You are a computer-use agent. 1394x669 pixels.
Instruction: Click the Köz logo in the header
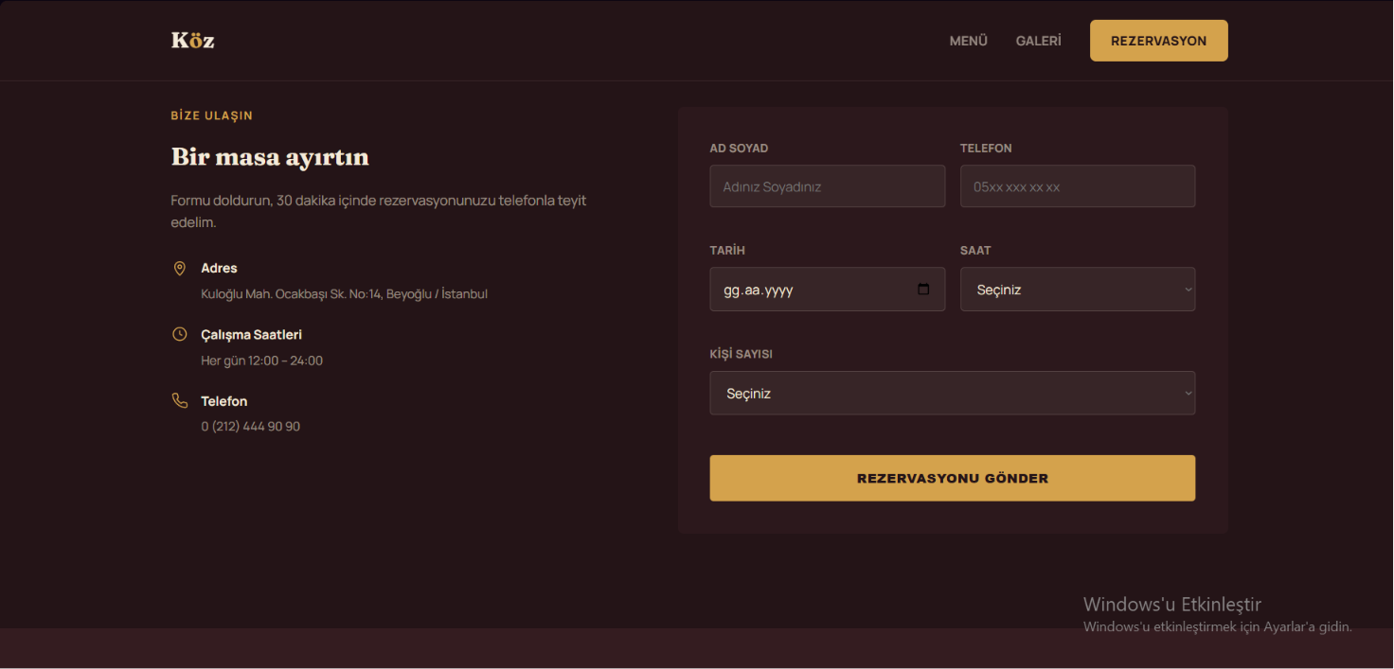[x=192, y=41]
